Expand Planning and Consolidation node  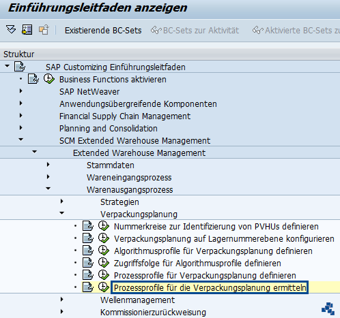20,128
